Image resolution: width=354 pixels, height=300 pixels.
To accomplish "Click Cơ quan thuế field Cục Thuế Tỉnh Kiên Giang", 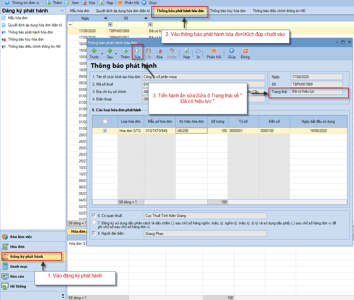I will point(205,216).
